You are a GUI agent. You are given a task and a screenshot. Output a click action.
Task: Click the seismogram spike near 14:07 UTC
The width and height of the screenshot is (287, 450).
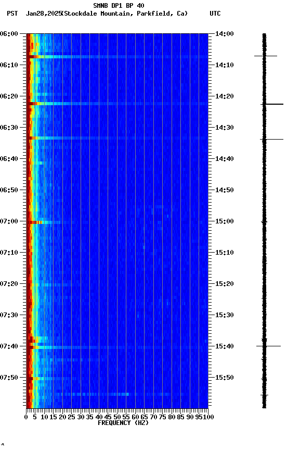pos(266,56)
